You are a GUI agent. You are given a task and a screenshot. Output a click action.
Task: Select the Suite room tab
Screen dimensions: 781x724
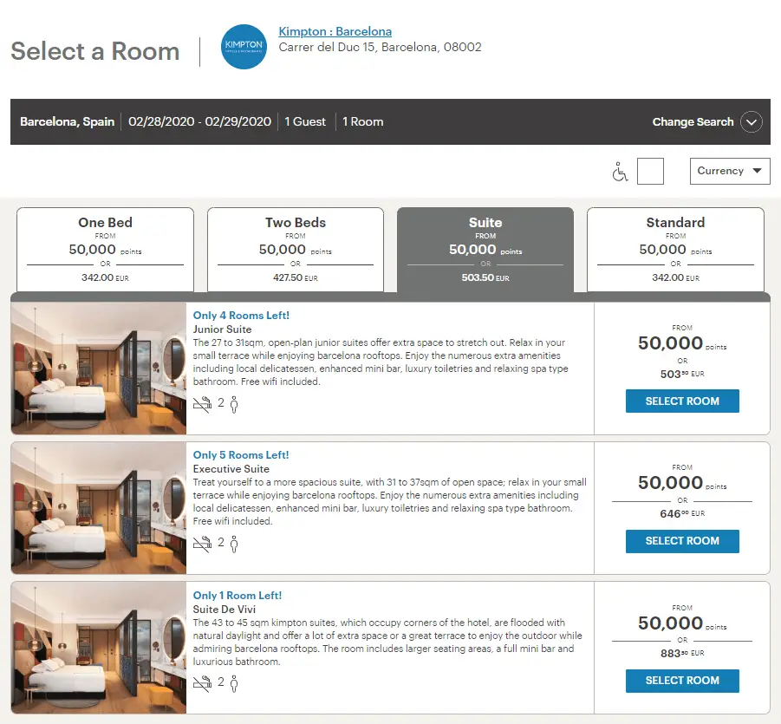[x=485, y=249]
